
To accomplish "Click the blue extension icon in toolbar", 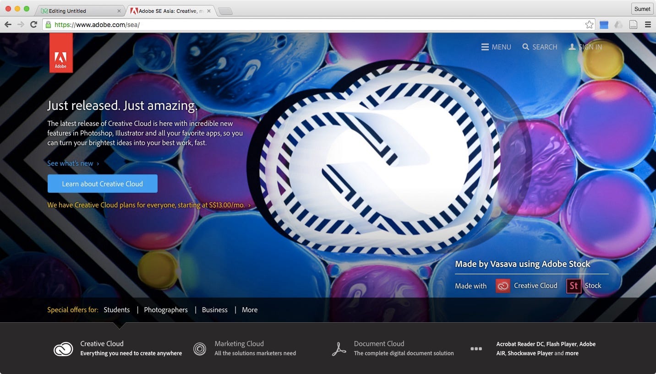I will click(x=604, y=25).
